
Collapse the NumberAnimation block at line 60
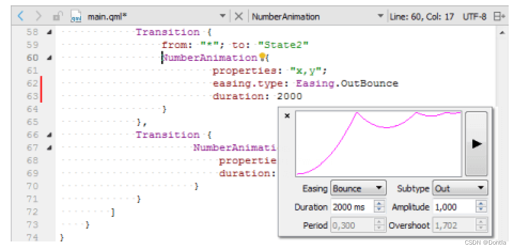49,58
